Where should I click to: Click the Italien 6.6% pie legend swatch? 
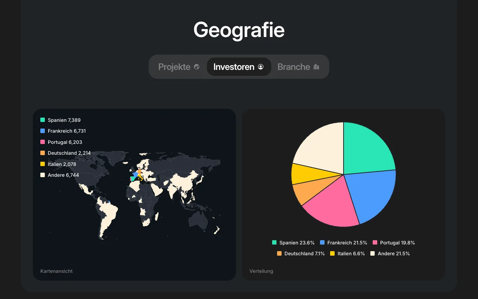click(332, 253)
